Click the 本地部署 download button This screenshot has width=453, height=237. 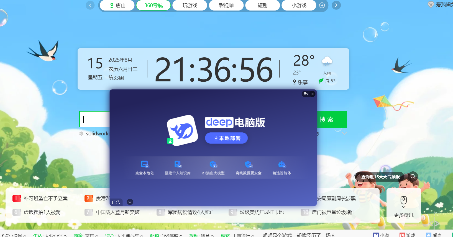tap(226, 138)
